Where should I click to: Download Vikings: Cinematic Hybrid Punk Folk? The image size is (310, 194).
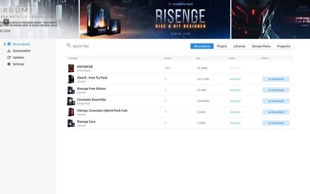point(276,112)
